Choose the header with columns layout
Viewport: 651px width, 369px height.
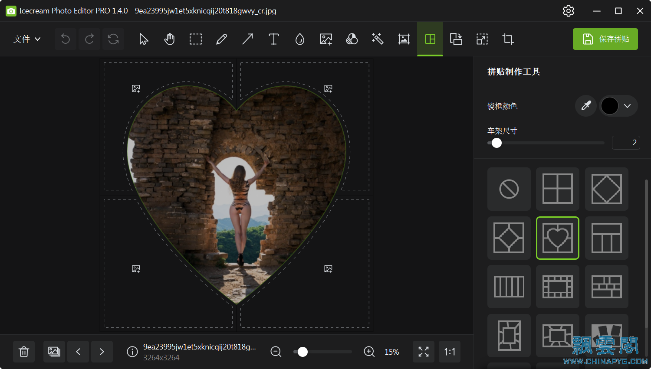[x=607, y=238]
